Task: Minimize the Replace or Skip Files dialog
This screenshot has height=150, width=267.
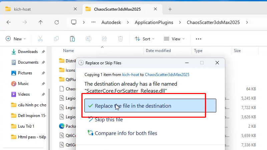Action: 187,63
